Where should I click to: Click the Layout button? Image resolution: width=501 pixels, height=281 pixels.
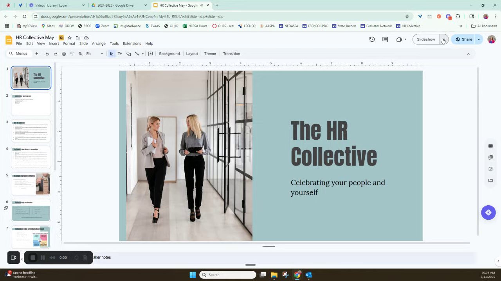(192, 54)
